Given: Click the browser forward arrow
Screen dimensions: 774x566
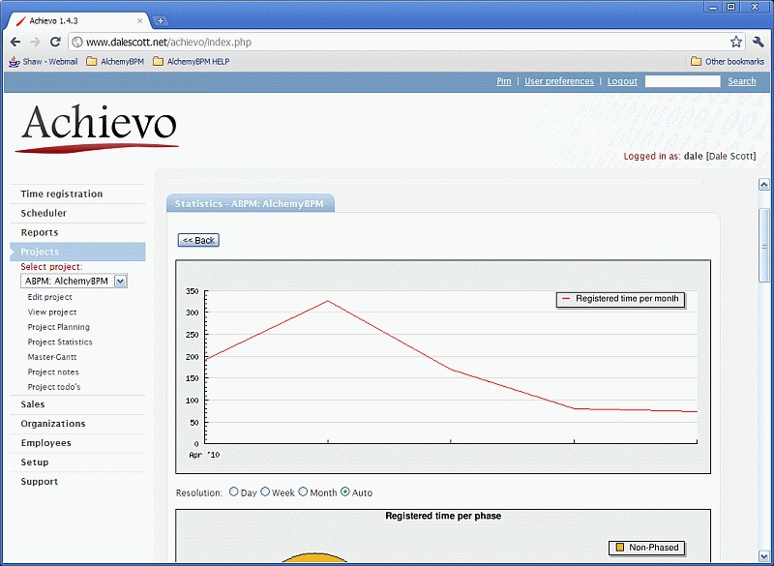Looking at the screenshot, I should pyautogui.click(x=35, y=42).
